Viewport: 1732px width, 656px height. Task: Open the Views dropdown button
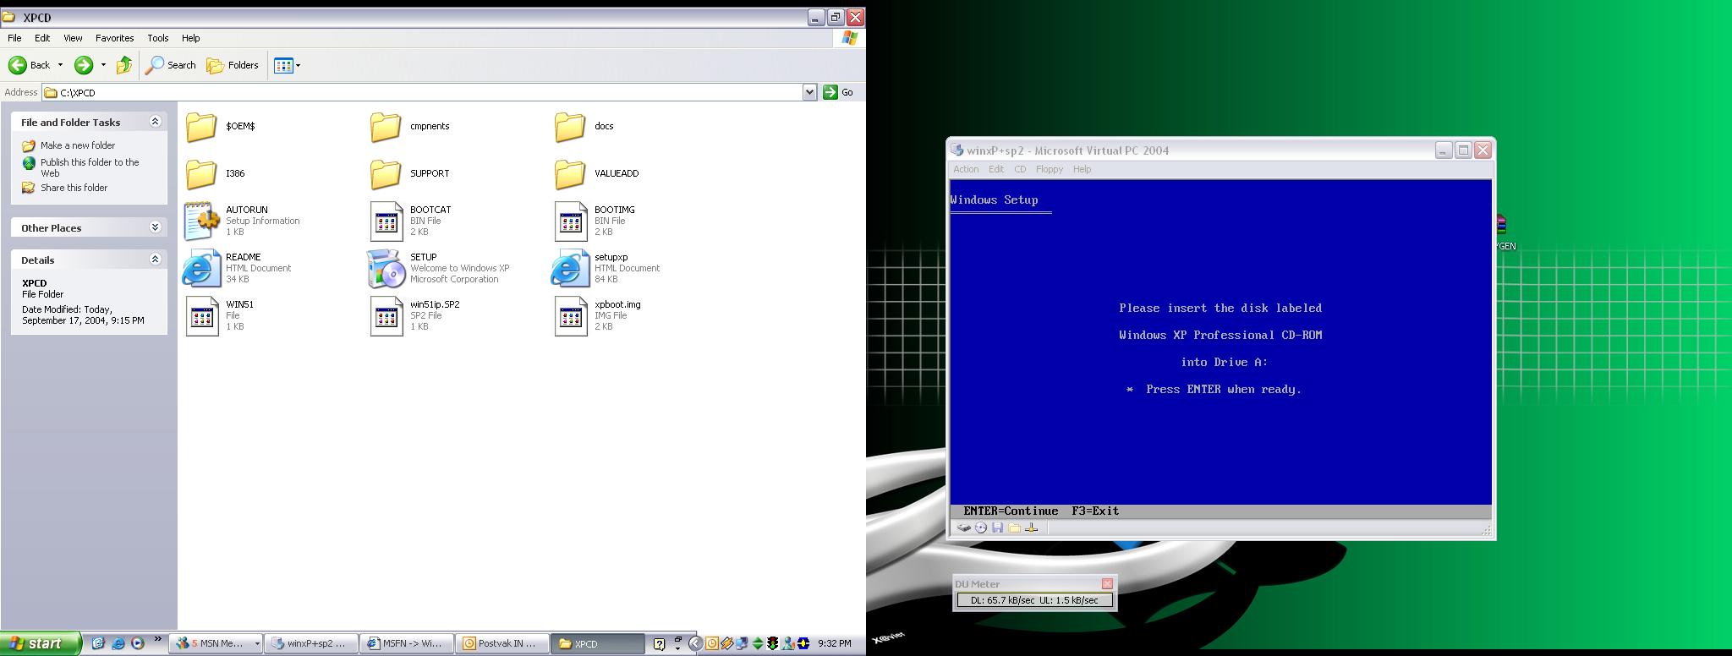(287, 65)
